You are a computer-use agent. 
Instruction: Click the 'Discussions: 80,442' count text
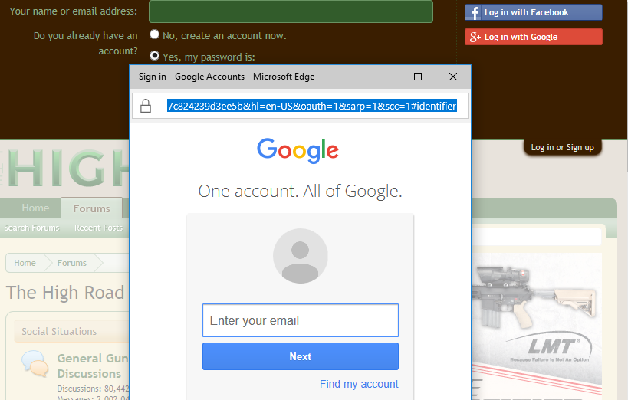pos(93,389)
